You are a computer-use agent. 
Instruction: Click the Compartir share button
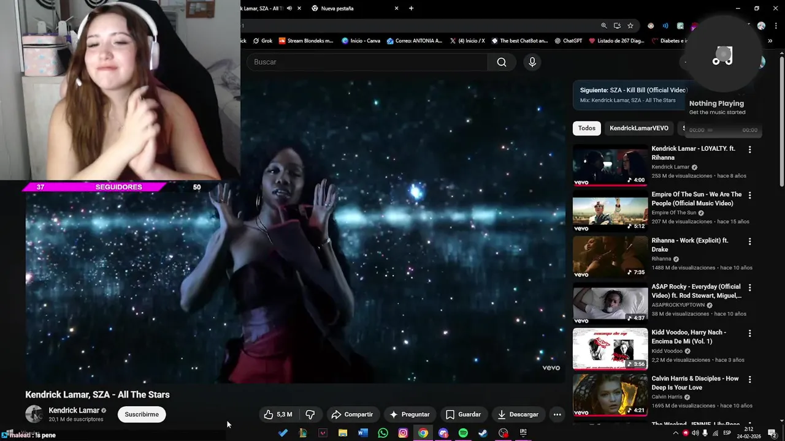tap(352, 415)
